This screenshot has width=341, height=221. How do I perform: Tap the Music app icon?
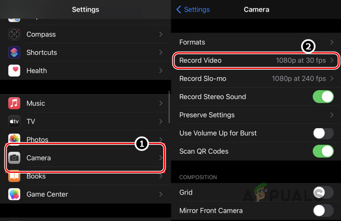point(14,103)
